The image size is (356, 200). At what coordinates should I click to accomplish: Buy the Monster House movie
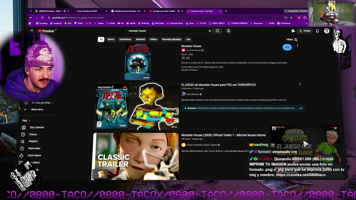[x=287, y=47]
